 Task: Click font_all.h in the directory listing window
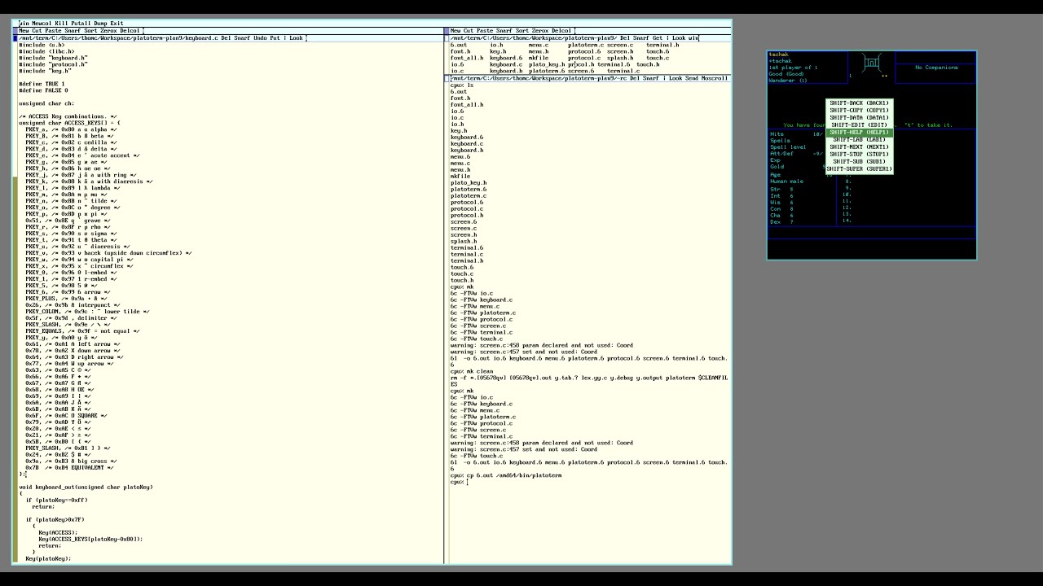[467, 58]
